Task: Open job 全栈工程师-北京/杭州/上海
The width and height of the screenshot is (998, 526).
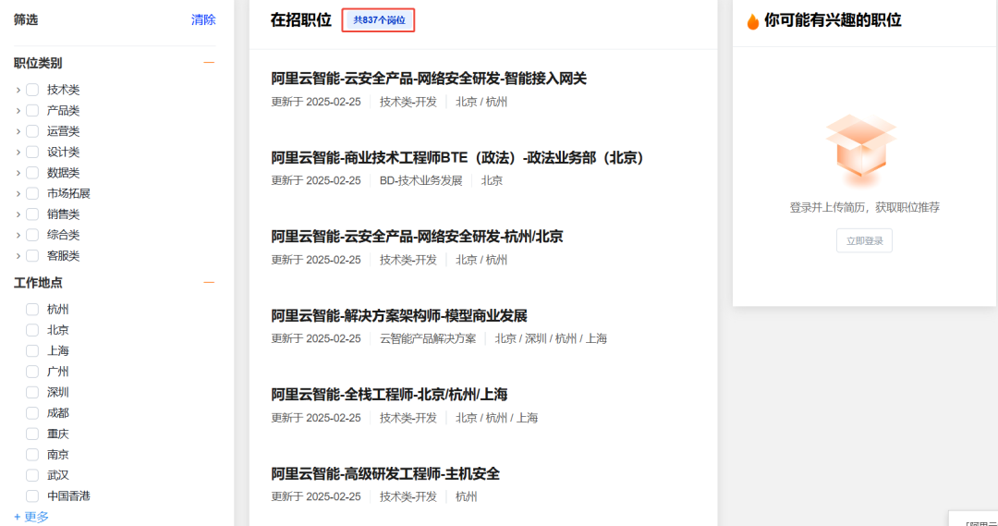Action: [x=390, y=395]
